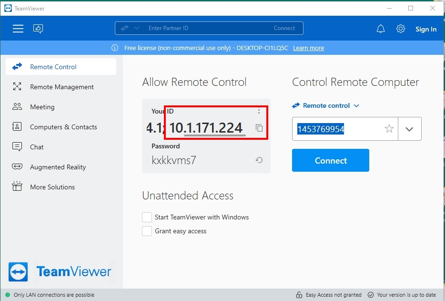Image resolution: width=445 pixels, height=301 pixels.
Task: Click the blue Connect button
Action: tap(331, 160)
